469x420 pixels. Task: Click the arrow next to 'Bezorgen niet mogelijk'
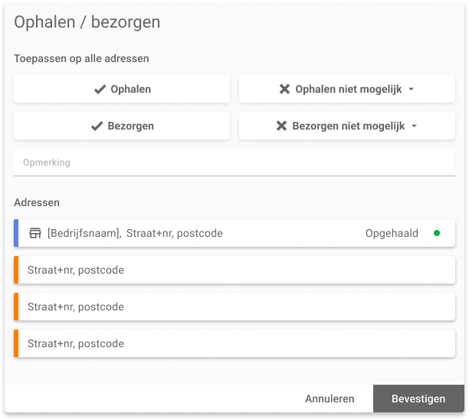click(415, 126)
